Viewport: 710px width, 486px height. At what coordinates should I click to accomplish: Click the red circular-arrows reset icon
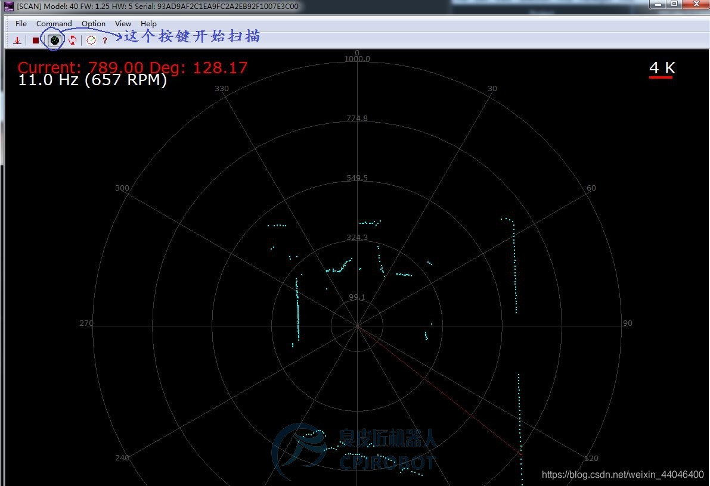(73, 40)
